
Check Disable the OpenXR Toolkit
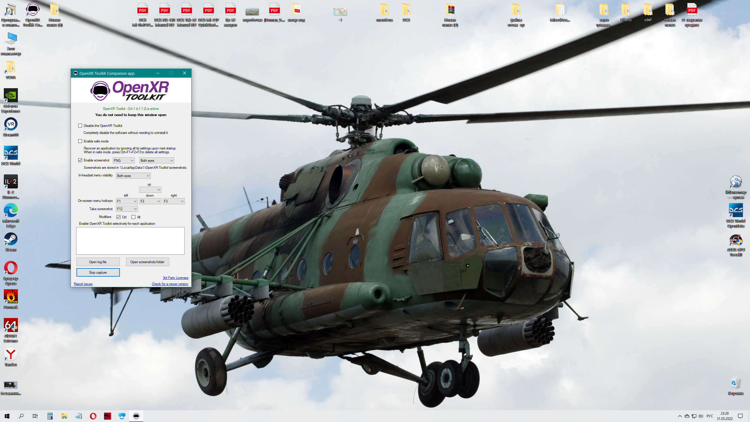coord(80,126)
